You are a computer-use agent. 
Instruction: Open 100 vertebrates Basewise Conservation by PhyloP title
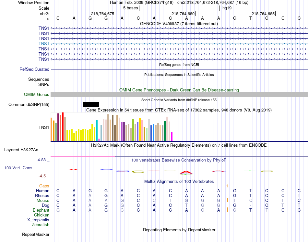(x=179, y=160)
